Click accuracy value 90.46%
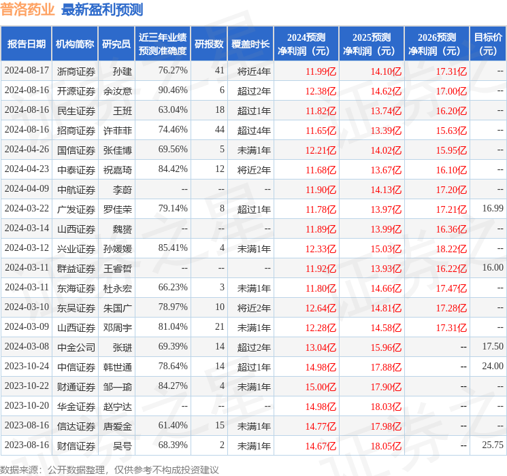507x476 pixels. [x=173, y=90]
